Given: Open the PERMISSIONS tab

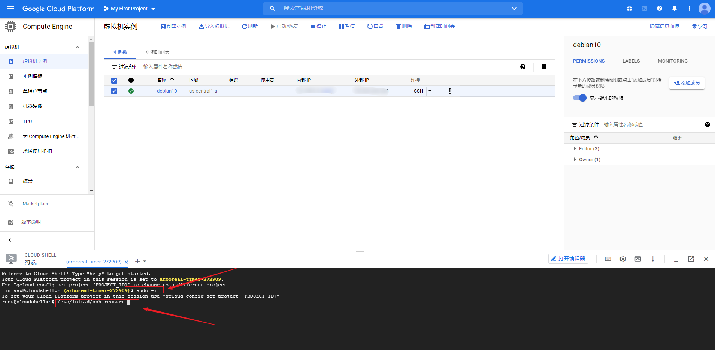Looking at the screenshot, I should coord(589,61).
